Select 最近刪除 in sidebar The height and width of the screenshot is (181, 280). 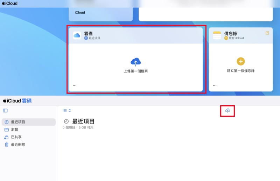pyautogui.click(x=29, y=145)
